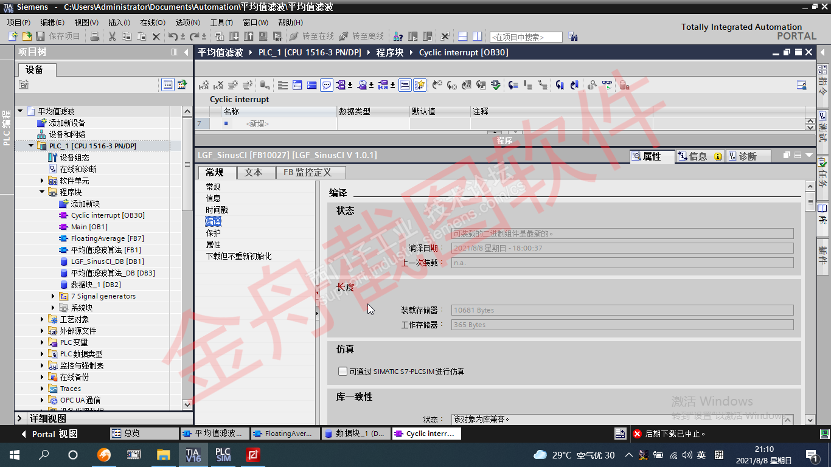The image size is (831, 467).
Task: Click the project search input field
Action: tap(526, 37)
